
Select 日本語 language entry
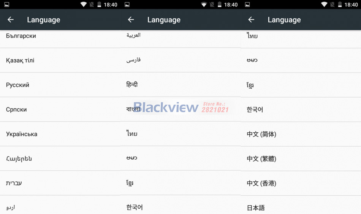(256, 208)
